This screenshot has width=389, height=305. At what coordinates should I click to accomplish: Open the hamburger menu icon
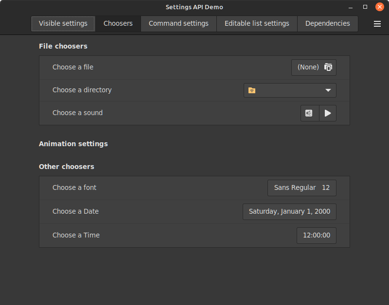click(377, 23)
